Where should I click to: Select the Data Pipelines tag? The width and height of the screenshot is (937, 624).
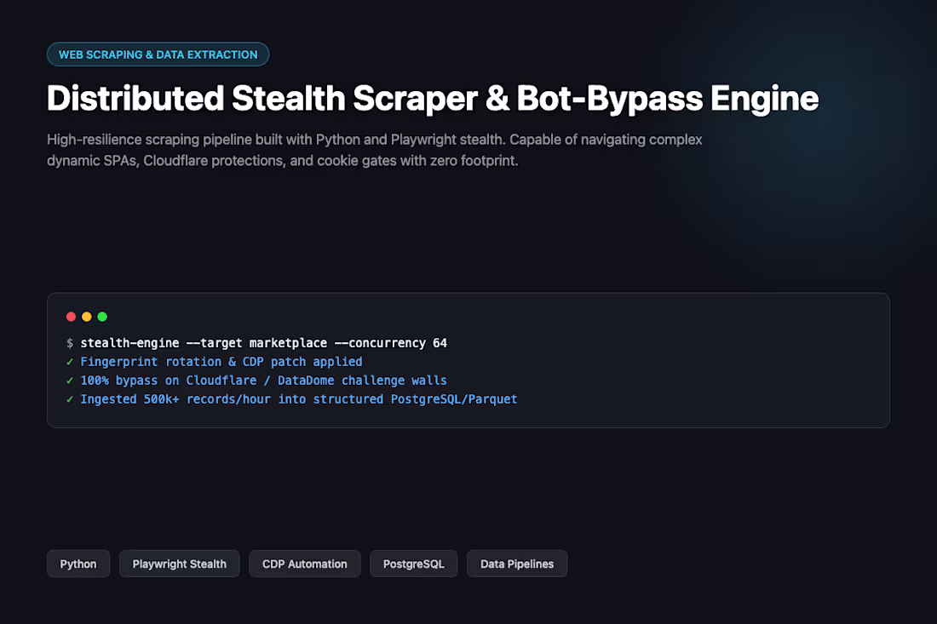[517, 564]
